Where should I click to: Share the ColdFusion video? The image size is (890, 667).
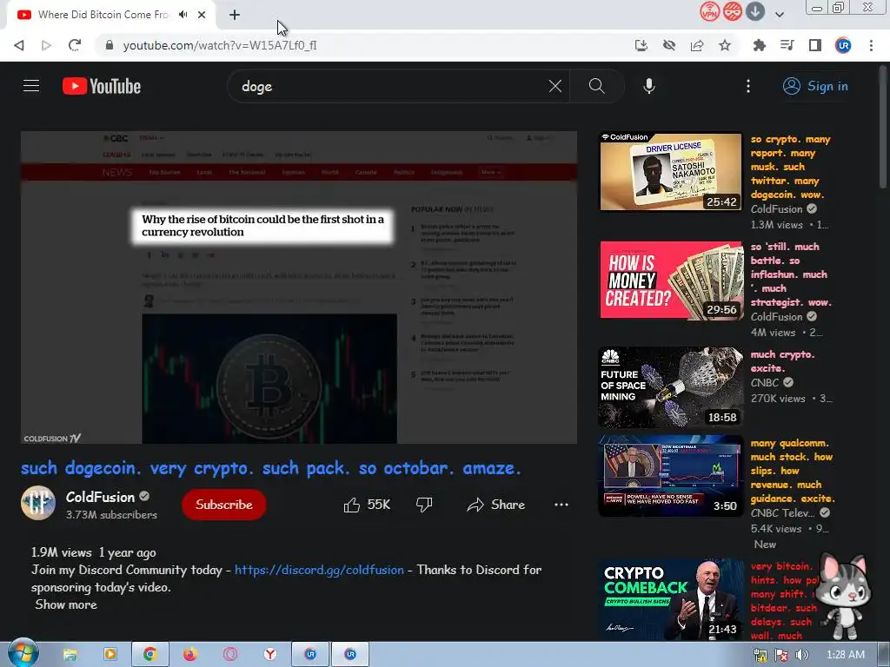(x=495, y=505)
